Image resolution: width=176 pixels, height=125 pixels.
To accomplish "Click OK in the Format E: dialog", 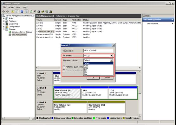I will 93,78.
